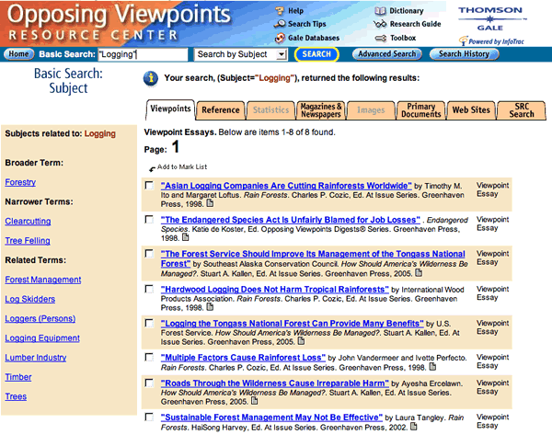Click the blue info icon beside search results
Viewport: 552px width, 435px height.
[151, 78]
